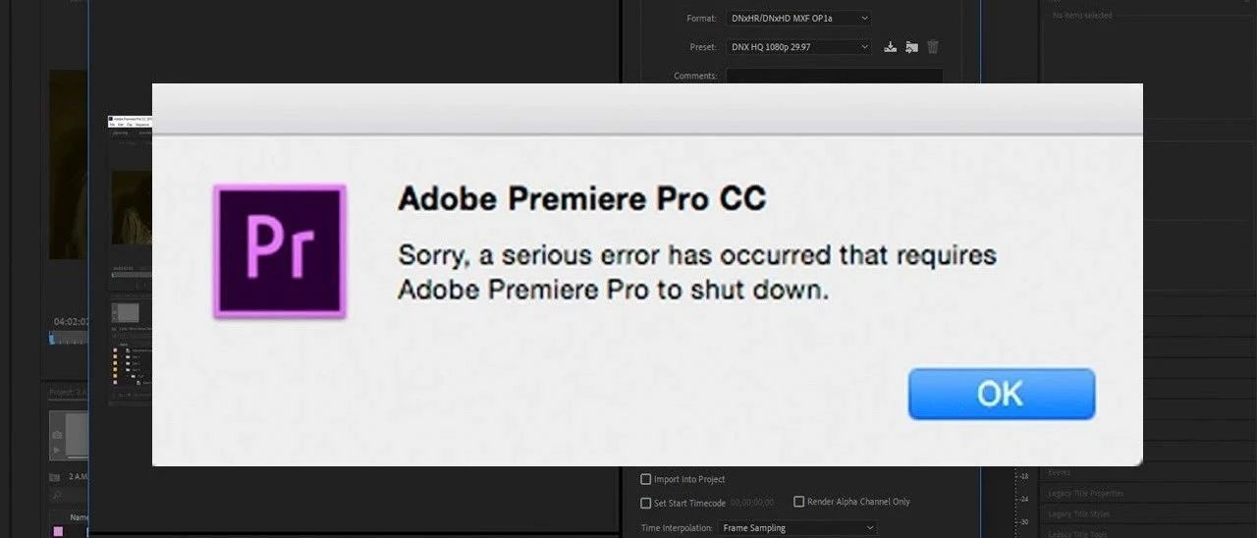The image size is (1257, 538).
Task: Open the Format dropdown showing DNxHR/DNxHD MXF OP1a
Action: 798,18
